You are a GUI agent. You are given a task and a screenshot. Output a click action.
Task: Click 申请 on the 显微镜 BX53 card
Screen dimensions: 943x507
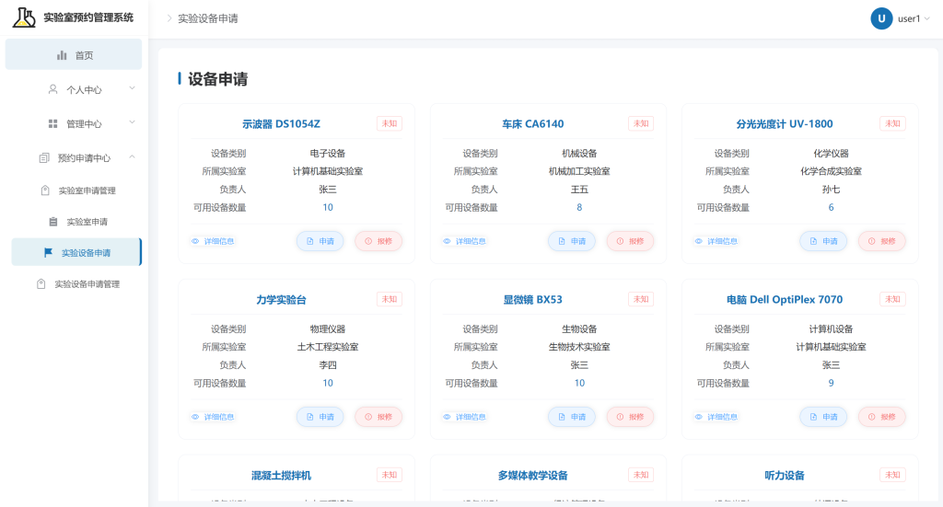tap(571, 416)
